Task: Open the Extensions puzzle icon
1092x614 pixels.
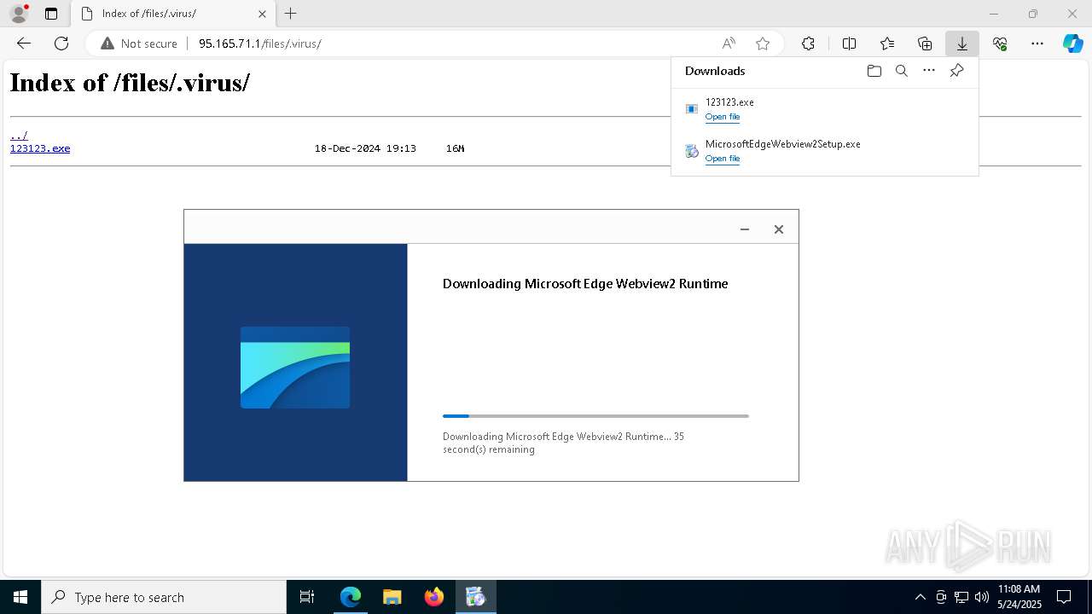Action: 808,43
